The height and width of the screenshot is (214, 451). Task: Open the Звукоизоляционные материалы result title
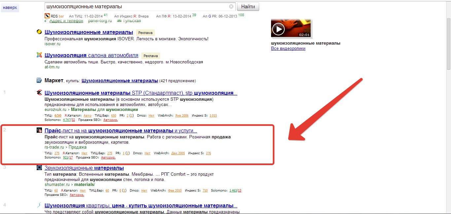coord(84,168)
